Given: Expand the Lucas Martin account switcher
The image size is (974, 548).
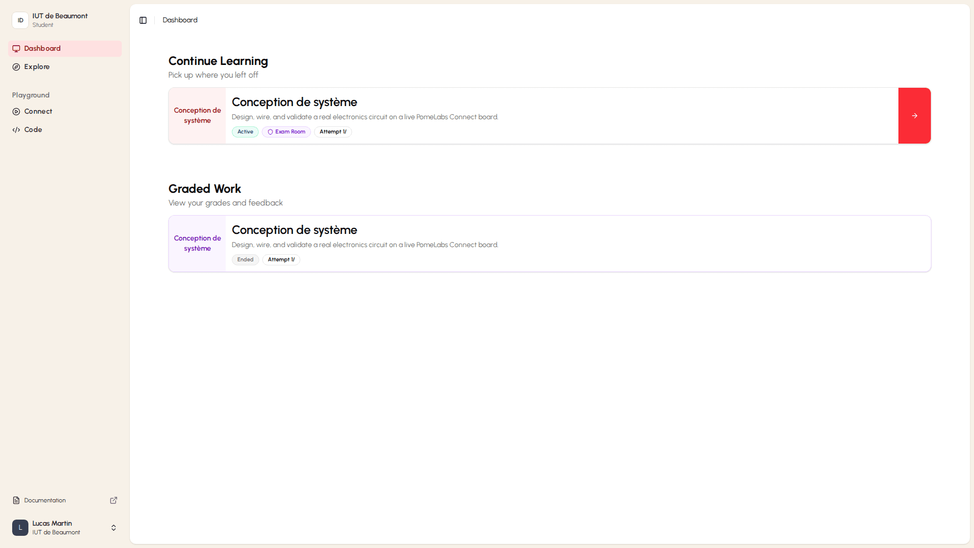Looking at the screenshot, I should tap(114, 528).
